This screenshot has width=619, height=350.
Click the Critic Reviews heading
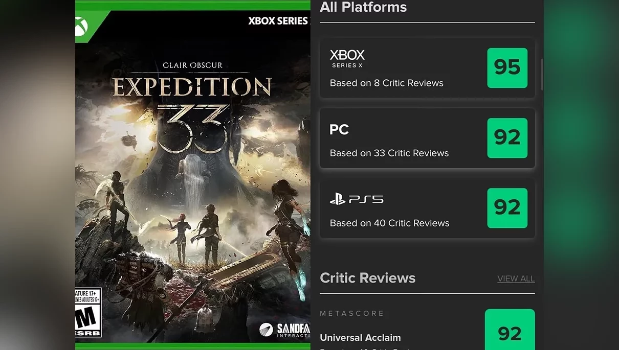(367, 278)
